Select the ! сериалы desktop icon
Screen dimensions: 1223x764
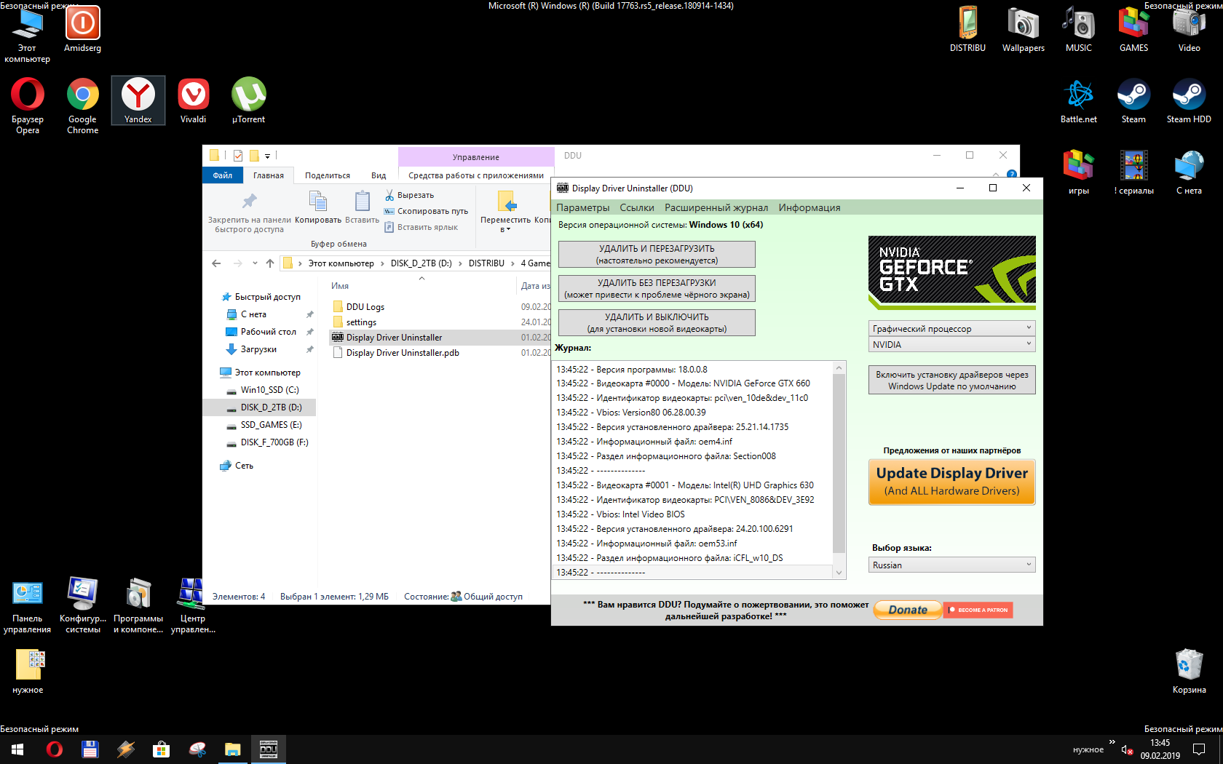(x=1134, y=172)
